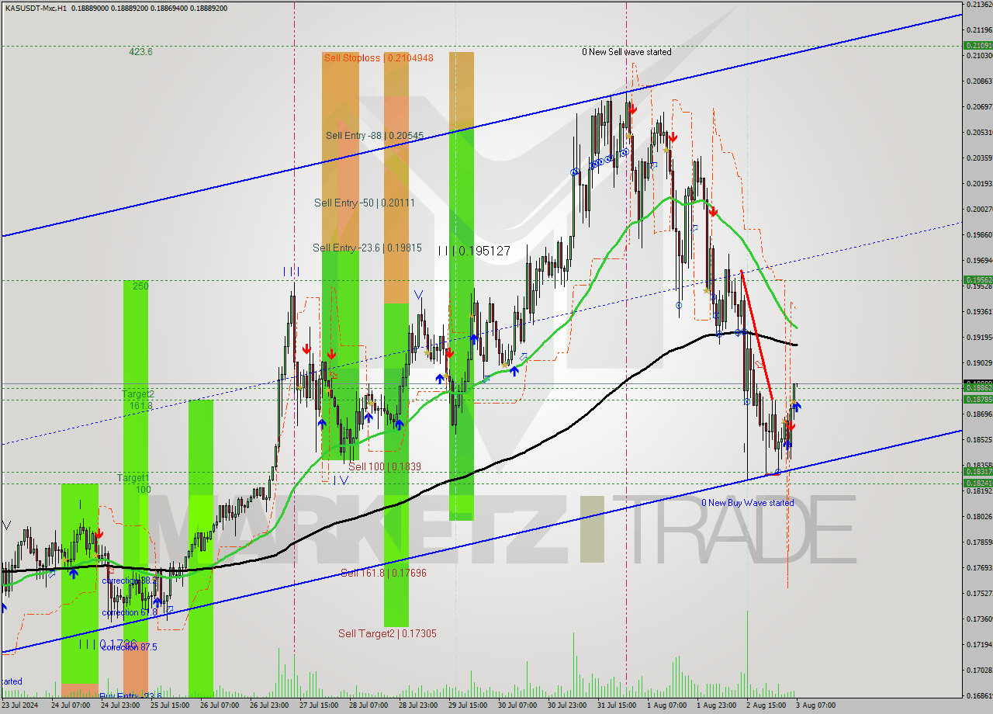Image resolution: width=993 pixels, height=714 pixels.
Task: Select 'Sell Entry -88 | 0.20545' label
Action: coord(375,135)
